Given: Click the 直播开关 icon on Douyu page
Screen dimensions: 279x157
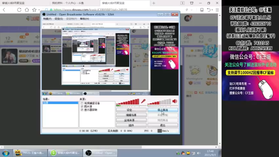Looking at the screenshot, I should (x=22, y=37).
